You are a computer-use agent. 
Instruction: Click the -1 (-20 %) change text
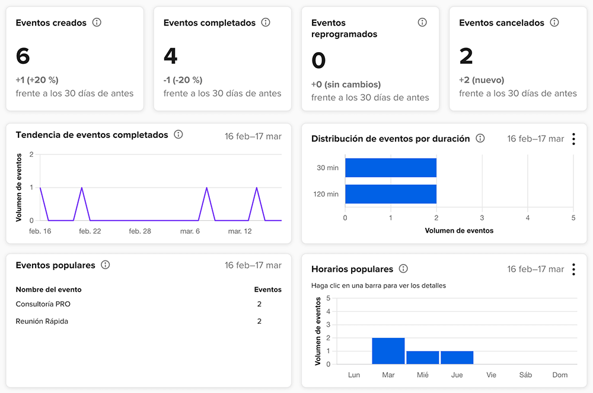coord(183,80)
